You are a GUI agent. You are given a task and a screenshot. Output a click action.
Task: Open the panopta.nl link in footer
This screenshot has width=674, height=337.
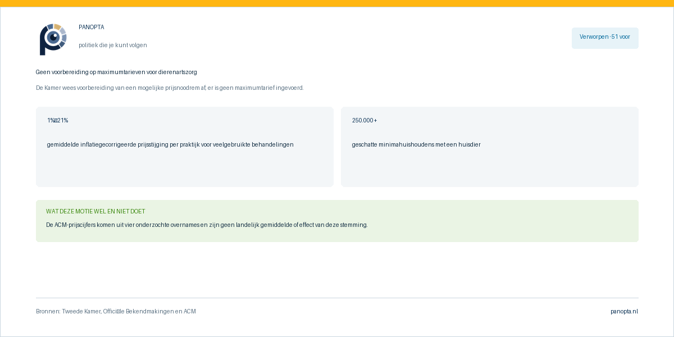tap(625, 311)
